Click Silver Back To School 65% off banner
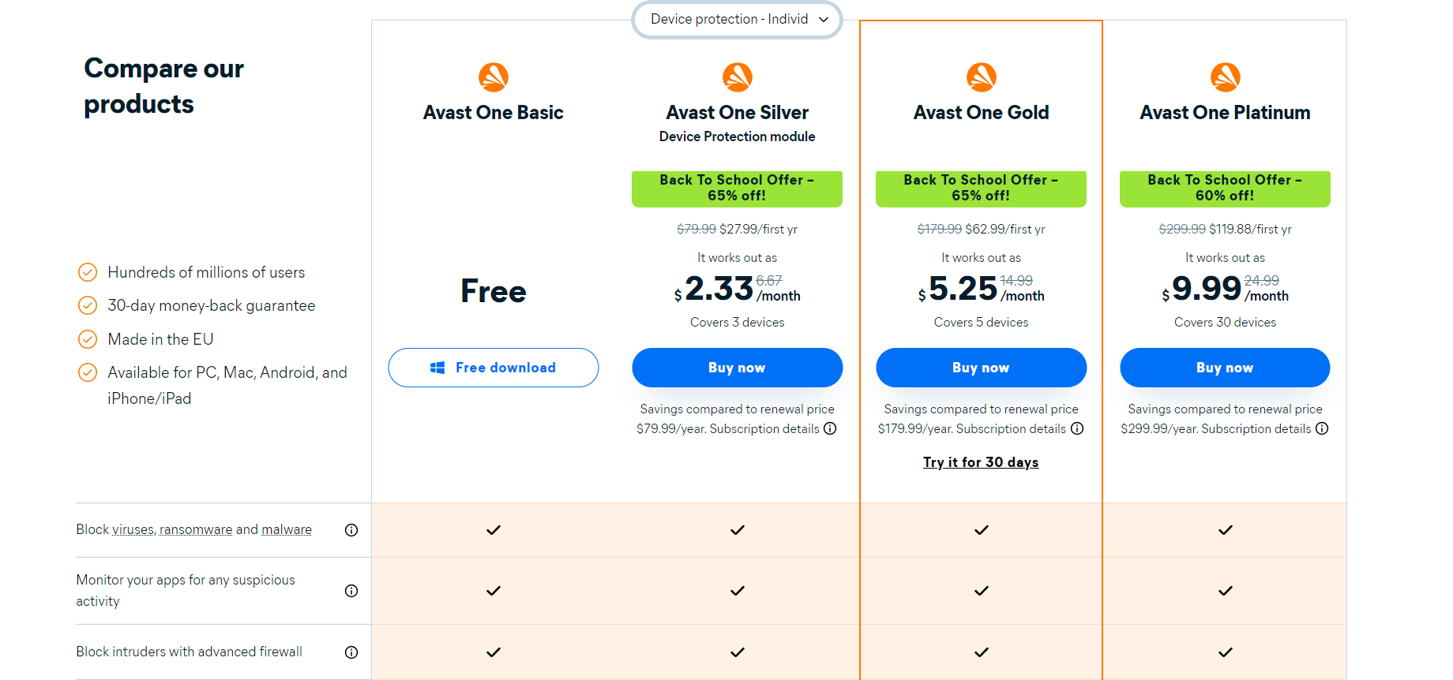Image resolution: width=1453 pixels, height=680 pixels. coord(737,189)
